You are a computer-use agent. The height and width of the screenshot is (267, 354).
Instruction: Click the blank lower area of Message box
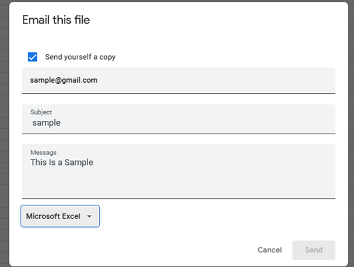coord(179,184)
